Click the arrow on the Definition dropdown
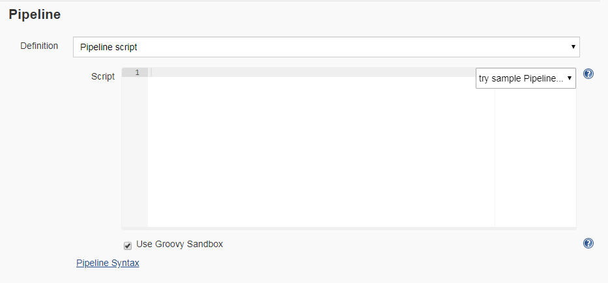The width and height of the screenshot is (608, 283). click(x=573, y=47)
